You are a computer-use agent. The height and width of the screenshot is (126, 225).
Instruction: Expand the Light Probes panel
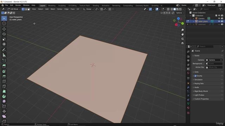(207, 95)
